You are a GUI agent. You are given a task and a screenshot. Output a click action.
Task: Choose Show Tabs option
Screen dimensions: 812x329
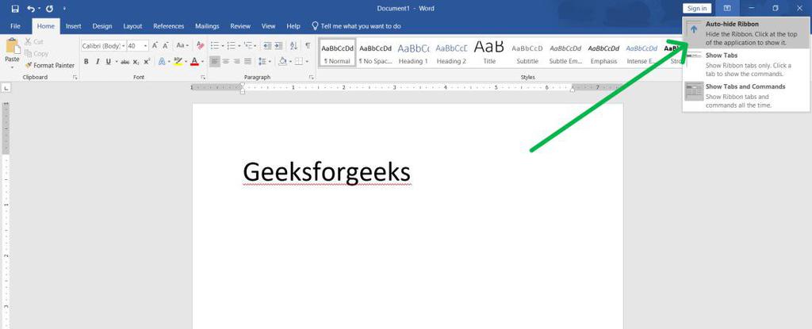745,64
